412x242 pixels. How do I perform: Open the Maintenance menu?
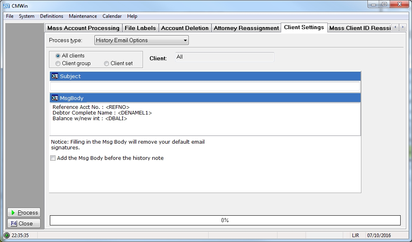tap(83, 16)
